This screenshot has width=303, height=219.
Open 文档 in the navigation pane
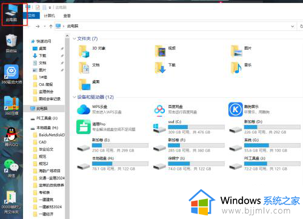pos(40,63)
